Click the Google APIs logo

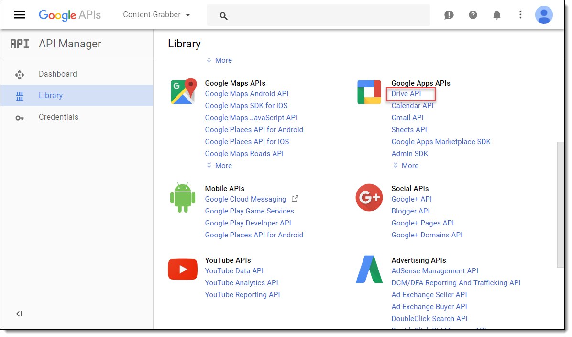[70, 15]
